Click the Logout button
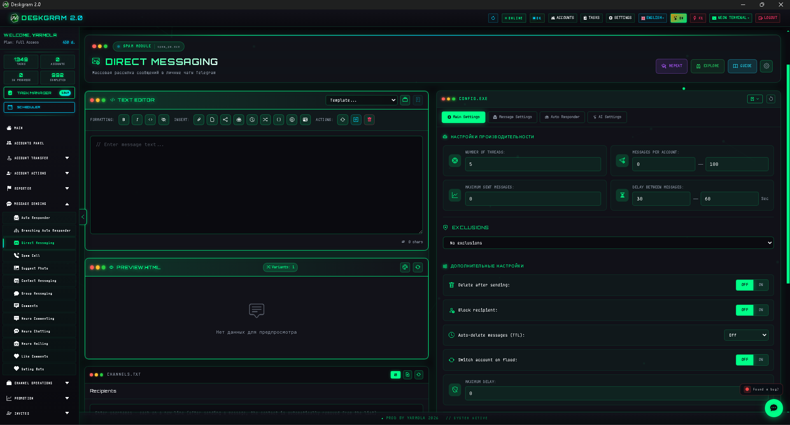This screenshot has height=425, width=790. point(768,18)
